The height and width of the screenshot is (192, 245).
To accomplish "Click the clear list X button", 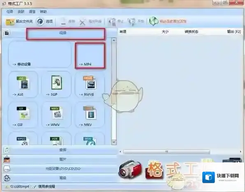I will coord(90,22).
